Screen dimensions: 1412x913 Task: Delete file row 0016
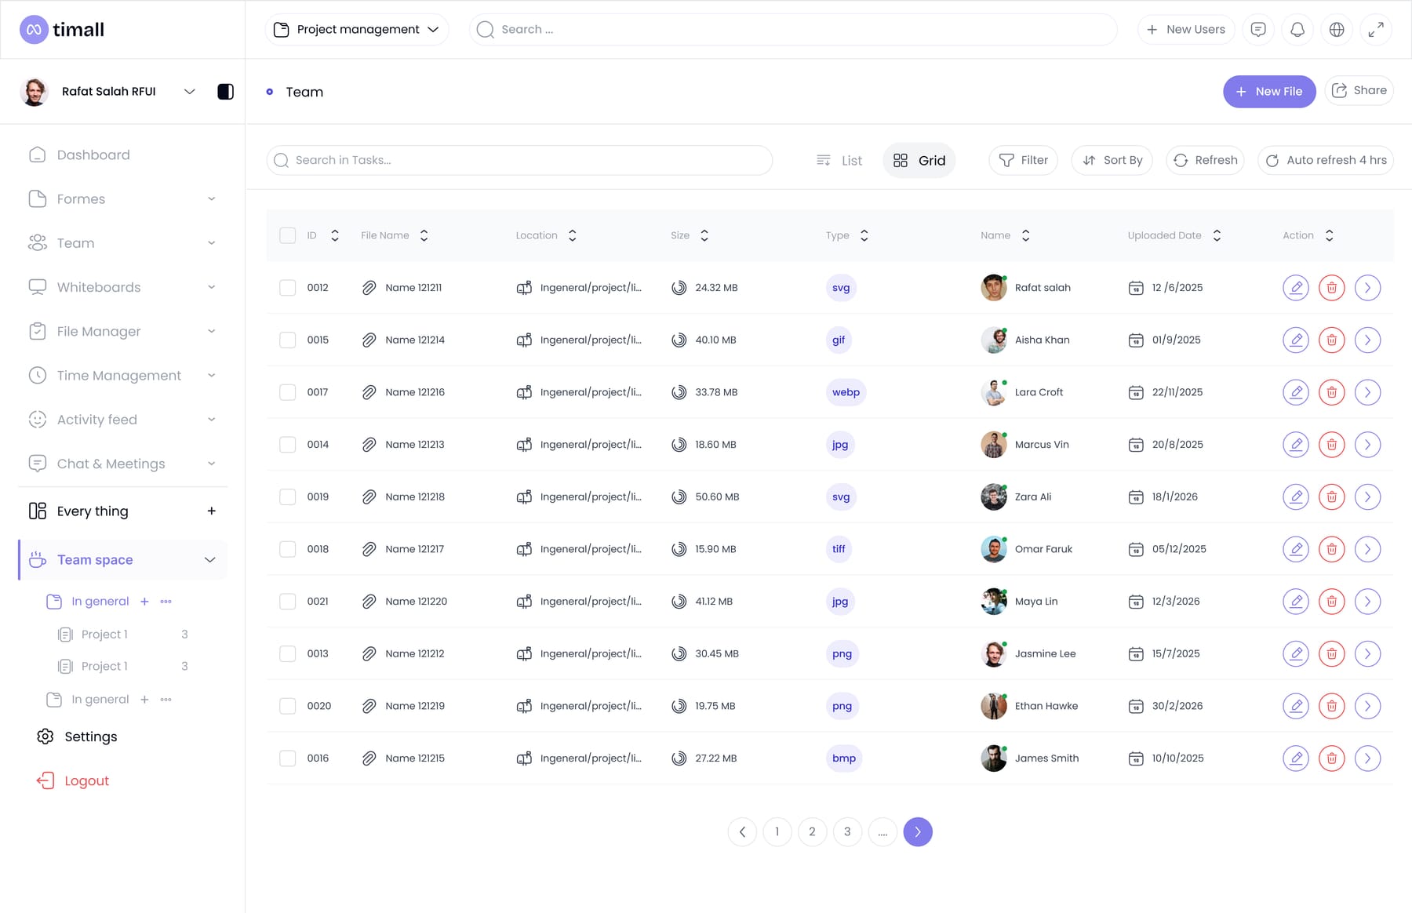tap(1331, 758)
